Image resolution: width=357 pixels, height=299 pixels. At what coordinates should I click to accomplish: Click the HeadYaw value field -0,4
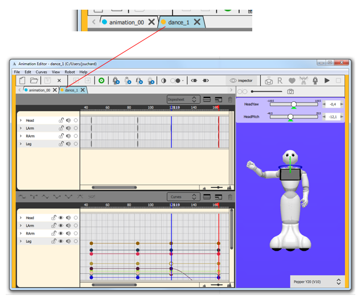point(333,104)
